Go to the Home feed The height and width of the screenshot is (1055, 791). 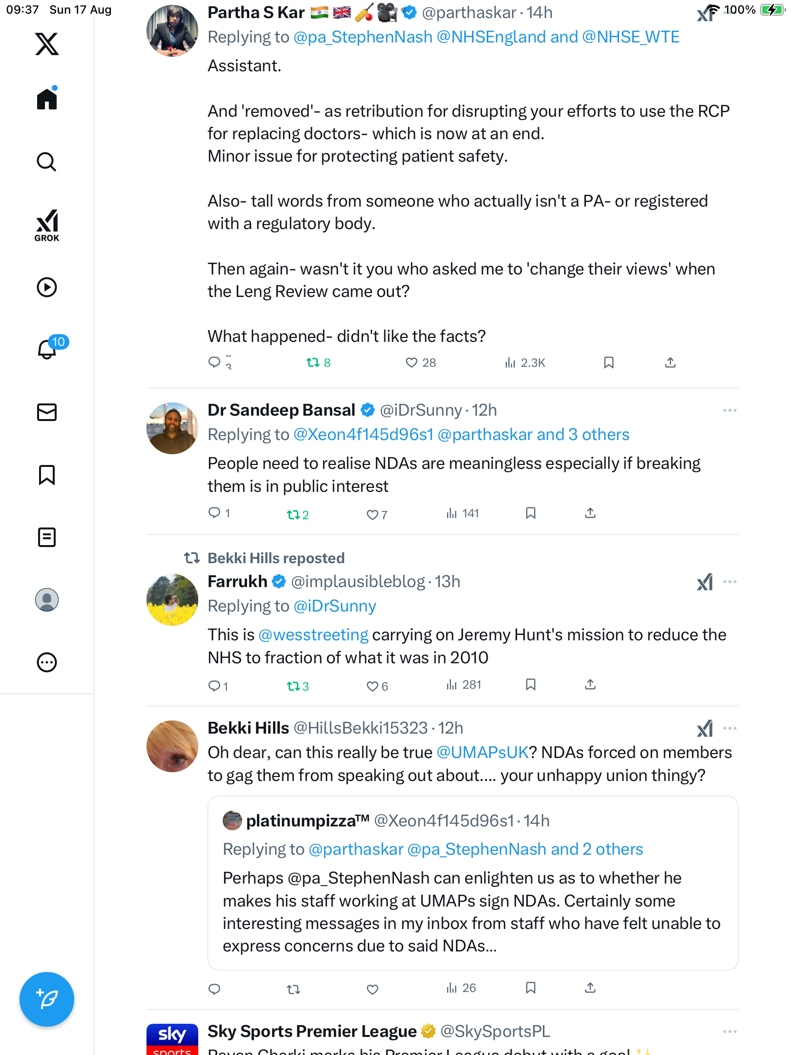47,99
